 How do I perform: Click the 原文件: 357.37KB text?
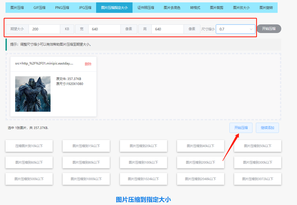[69, 79]
